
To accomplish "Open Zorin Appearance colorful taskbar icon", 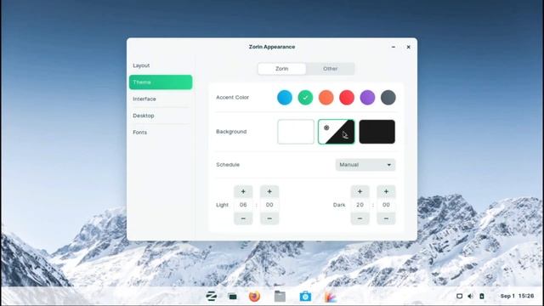I will coord(330,297).
